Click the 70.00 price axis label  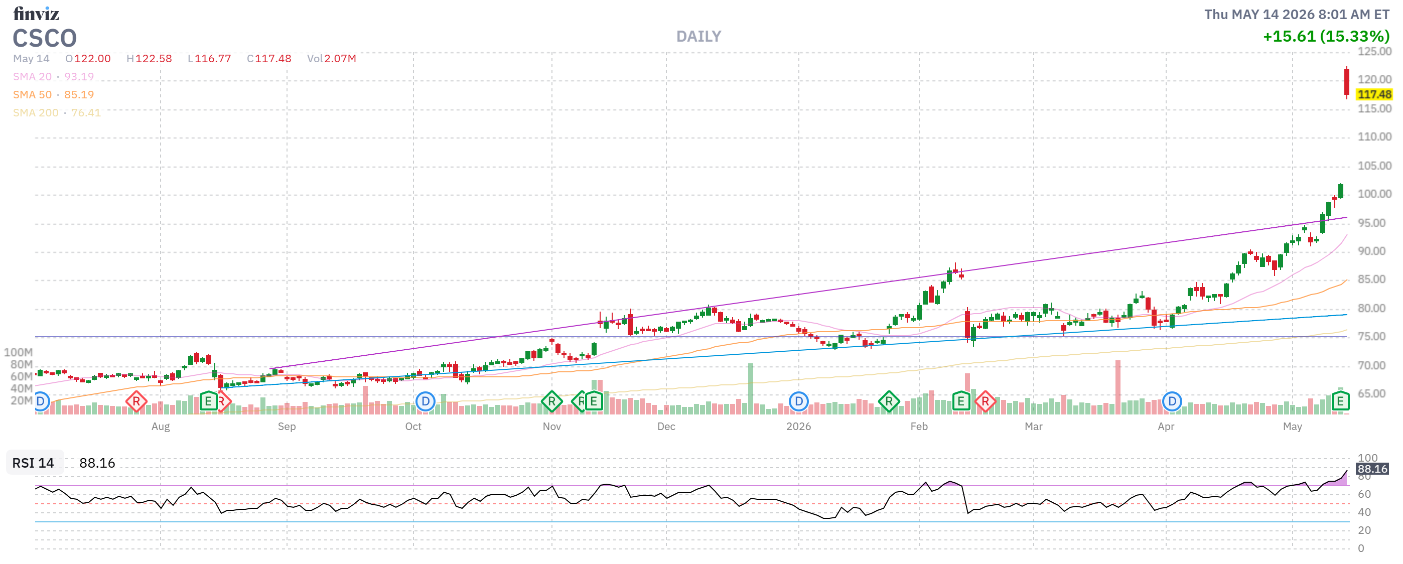click(x=1371, y=365)
